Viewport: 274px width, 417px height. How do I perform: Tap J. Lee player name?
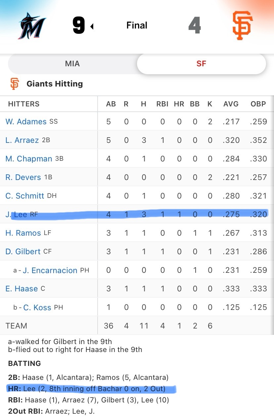16,214
